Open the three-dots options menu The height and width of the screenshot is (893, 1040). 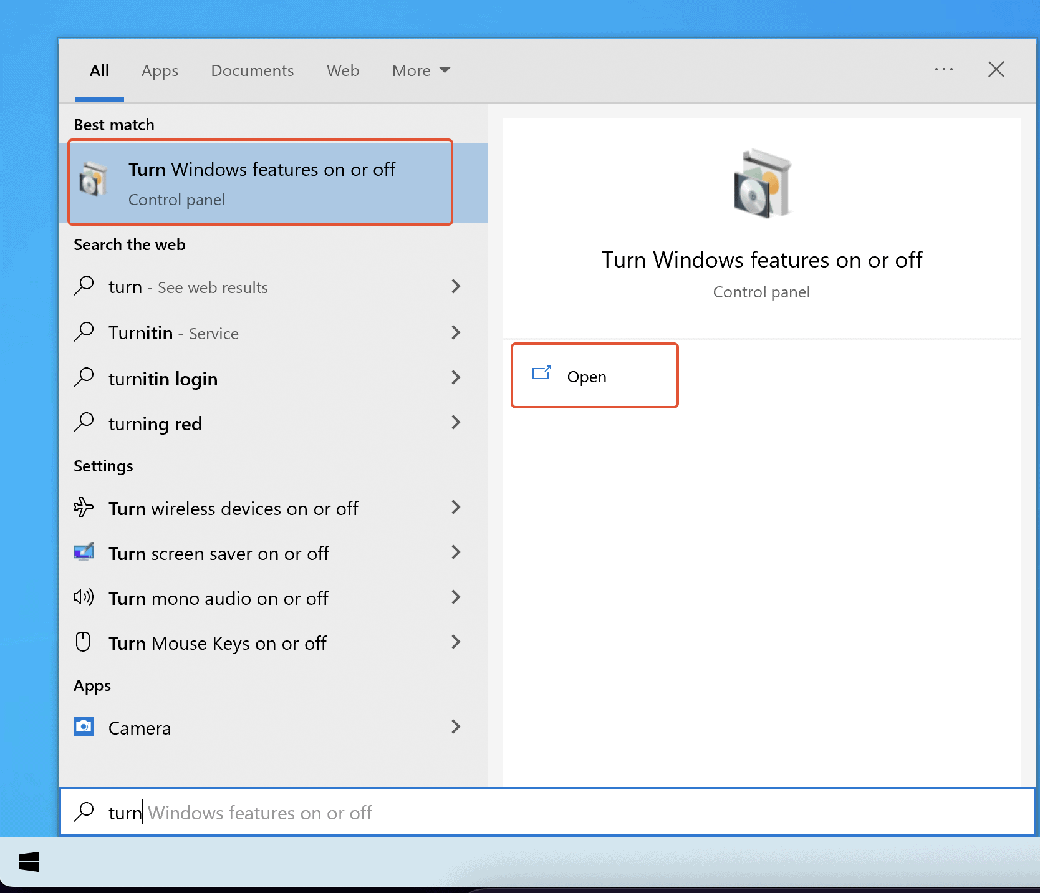(x=944, y=69)
